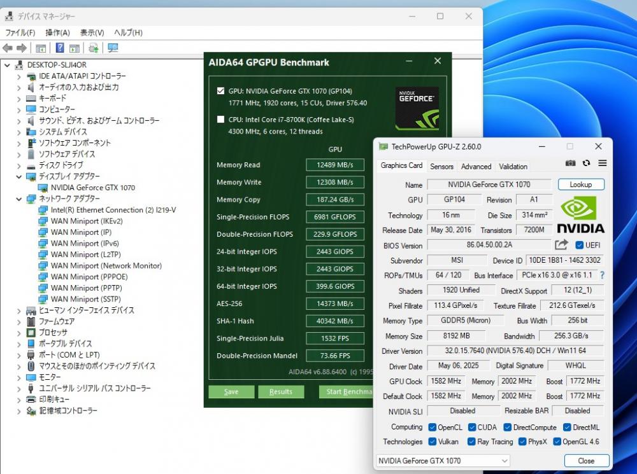Screen dimensions: 637x474
Task: Select the NVIDIA GeForce GTX 1070 display adapter
Action: pyautogui.click(x=92, y=188)
